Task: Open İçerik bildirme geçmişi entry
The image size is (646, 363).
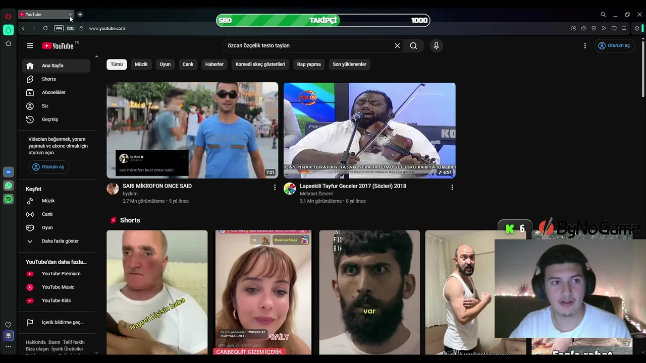Action: [x=56, y=323]
